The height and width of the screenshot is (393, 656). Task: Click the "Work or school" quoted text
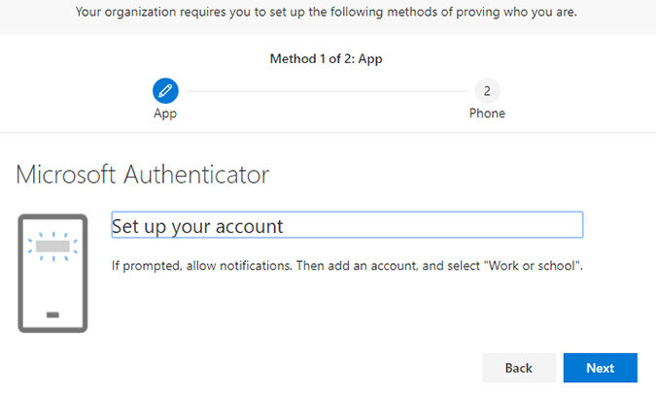point(533,266)
